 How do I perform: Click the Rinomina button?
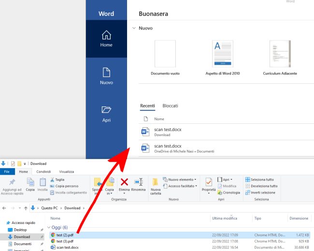pyautogui.click(x=138, y=185)
